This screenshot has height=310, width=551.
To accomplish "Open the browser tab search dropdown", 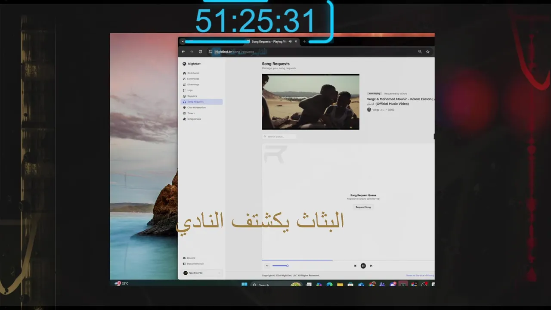I will pos(183,41).
